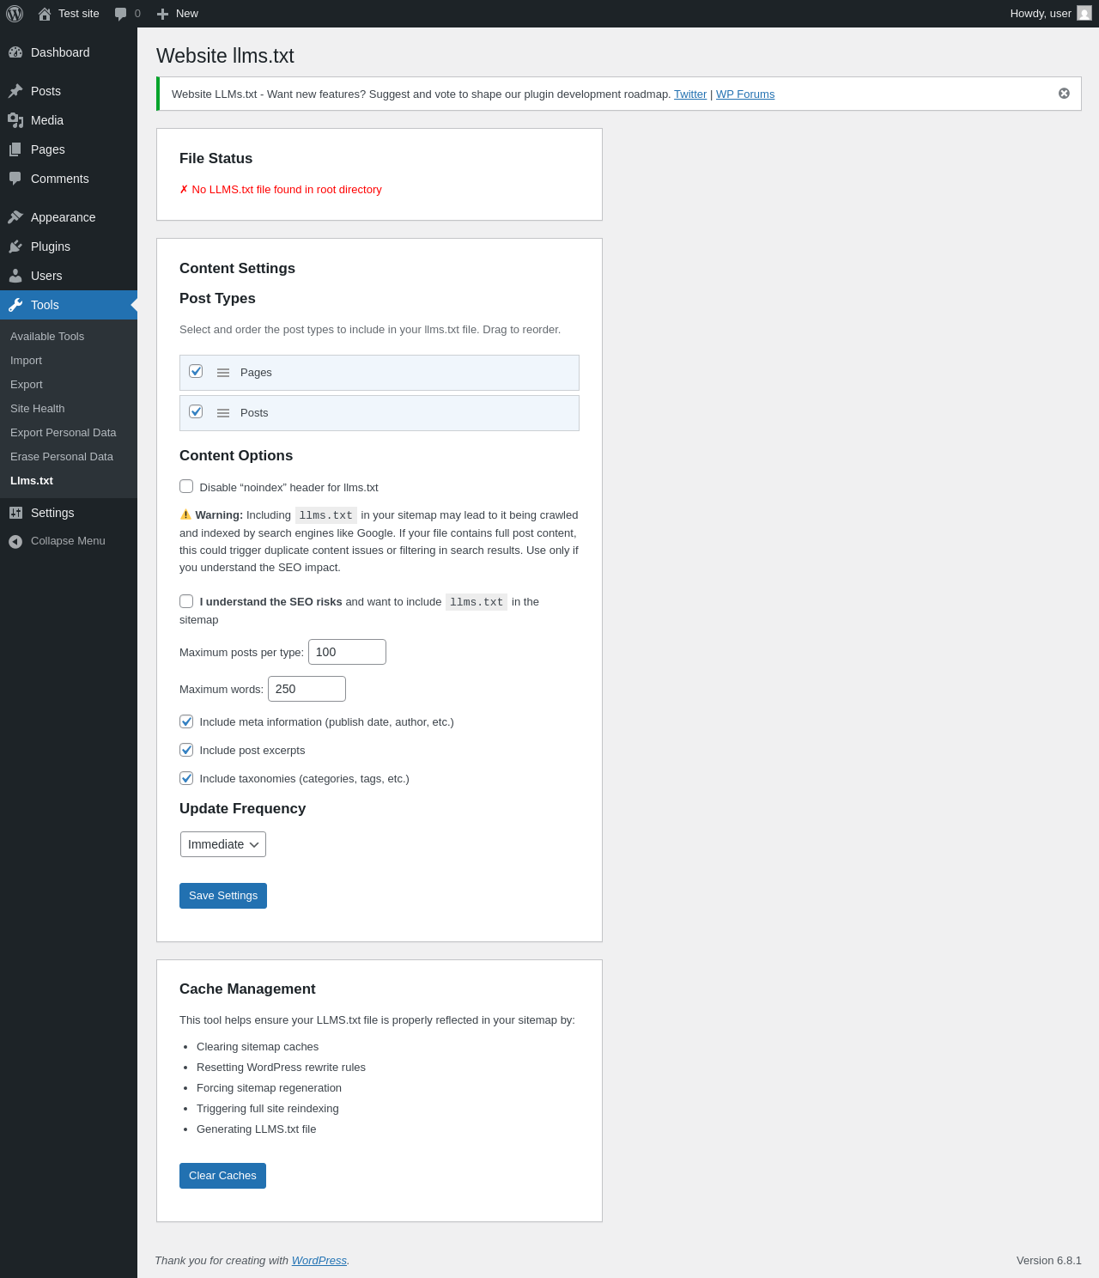The width and height of the screenshot is (1099, 1278).
Task: Follow the WordPress footer link
Action: (319, 1261)
